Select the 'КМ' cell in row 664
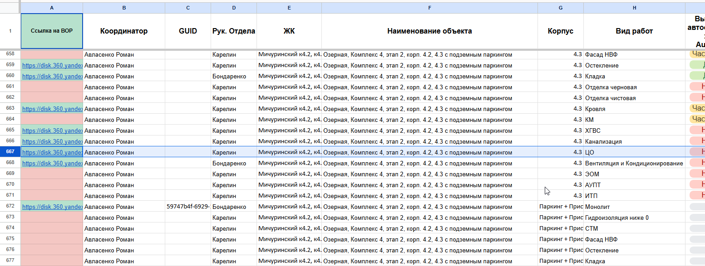705x266 pixels. [x=635, y=120]
